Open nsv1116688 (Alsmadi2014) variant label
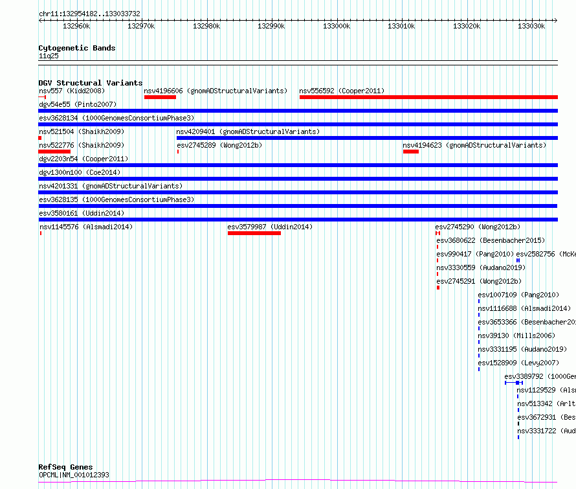Screen dimensions: 576x489 [x=524, y=308]
